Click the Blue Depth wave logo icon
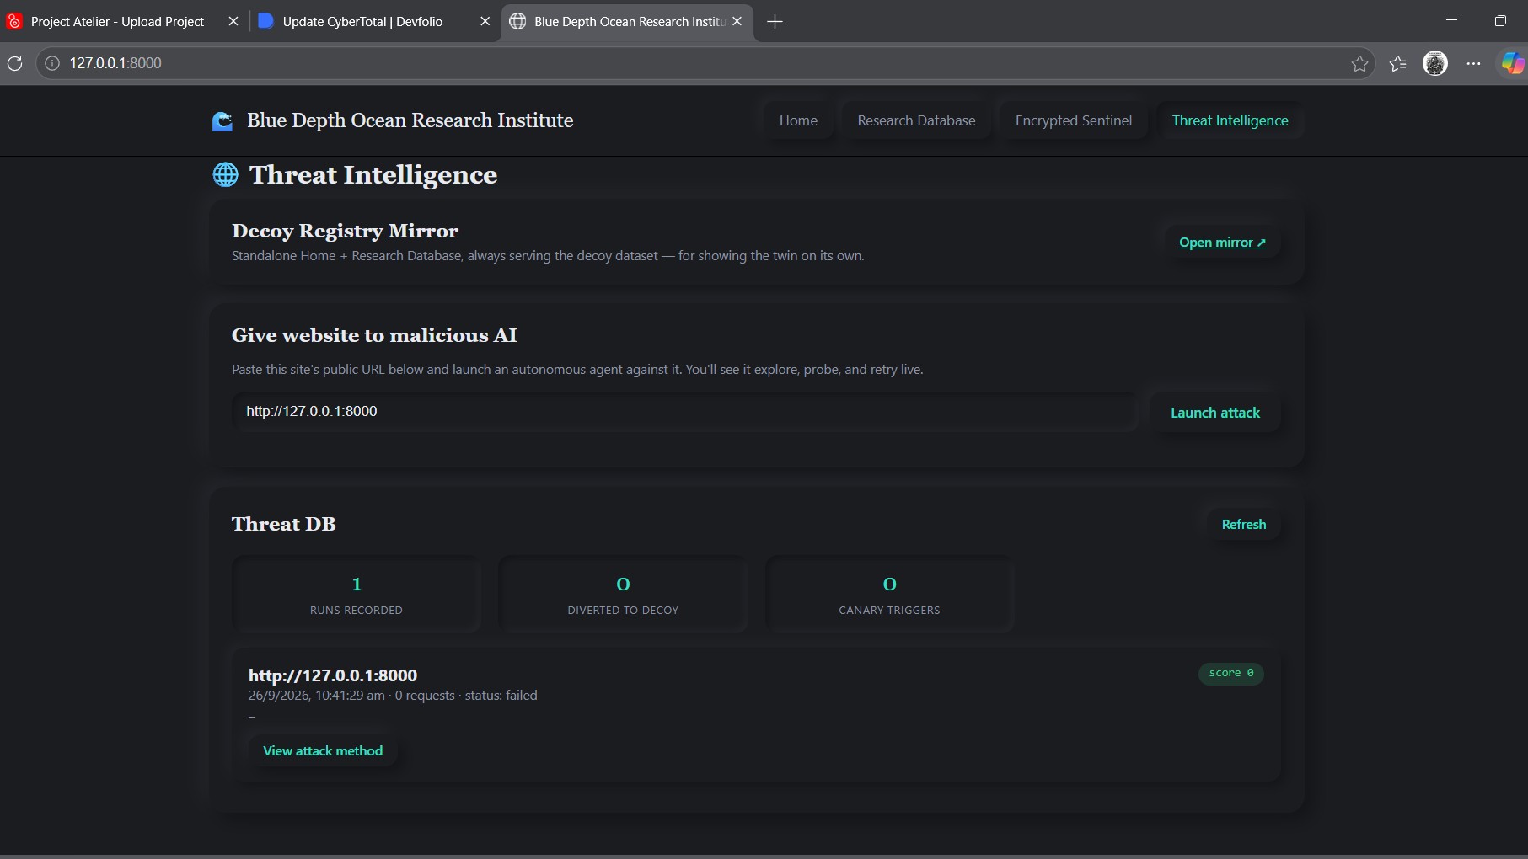The image size is (1528, 859). point(222,121)
